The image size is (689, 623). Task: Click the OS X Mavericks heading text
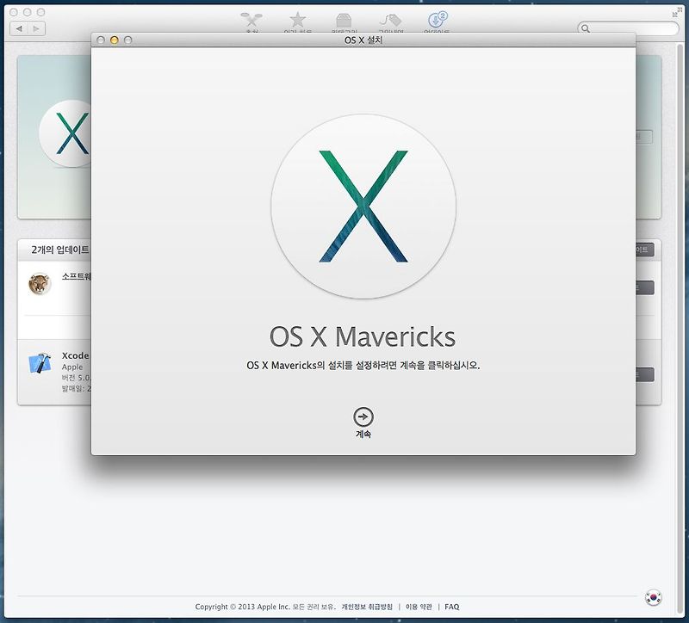coord(363,336)
